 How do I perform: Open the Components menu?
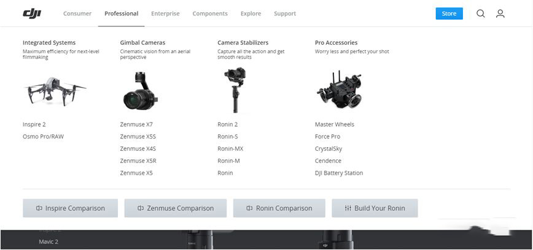pyautogui.click(x=210, y=13)
